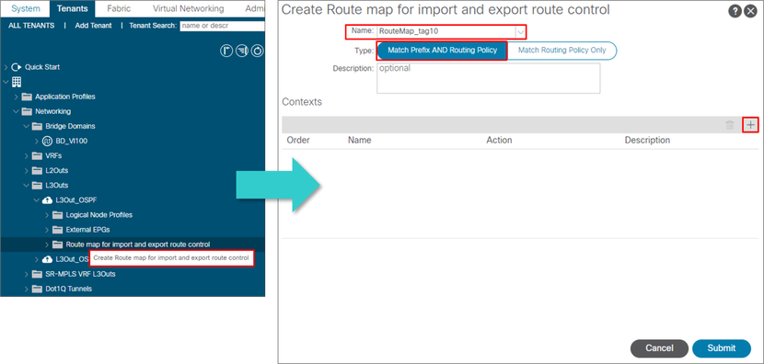Click the Networking folder icon

pyautogui.click(x=27, y=111)
